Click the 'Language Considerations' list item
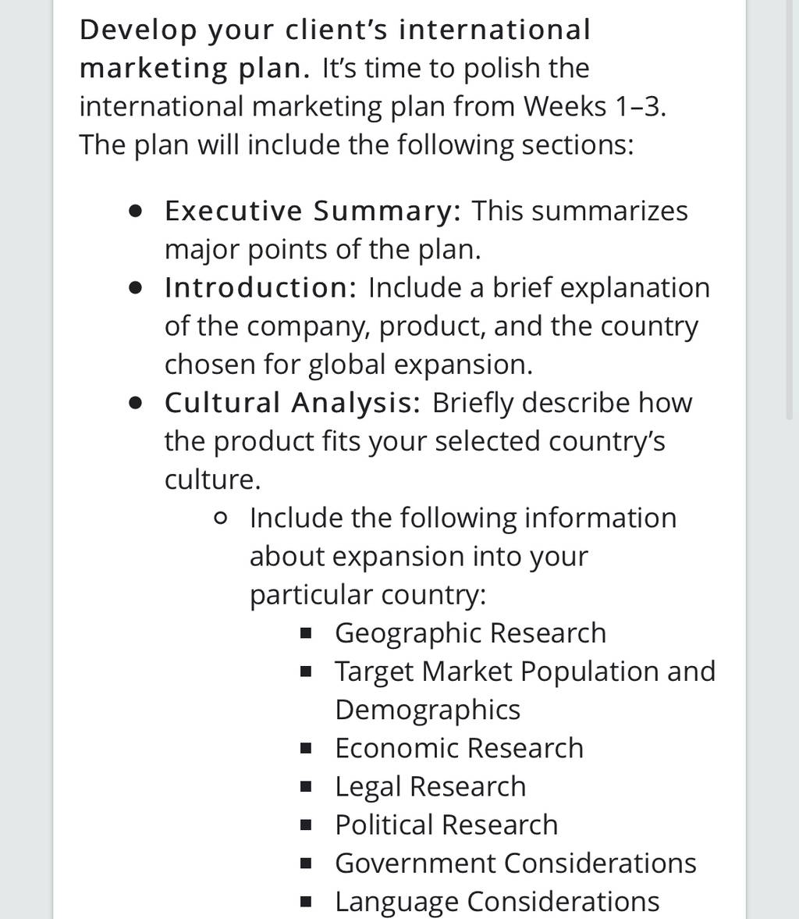The image size is (799, 919). (x=497, y=902)
